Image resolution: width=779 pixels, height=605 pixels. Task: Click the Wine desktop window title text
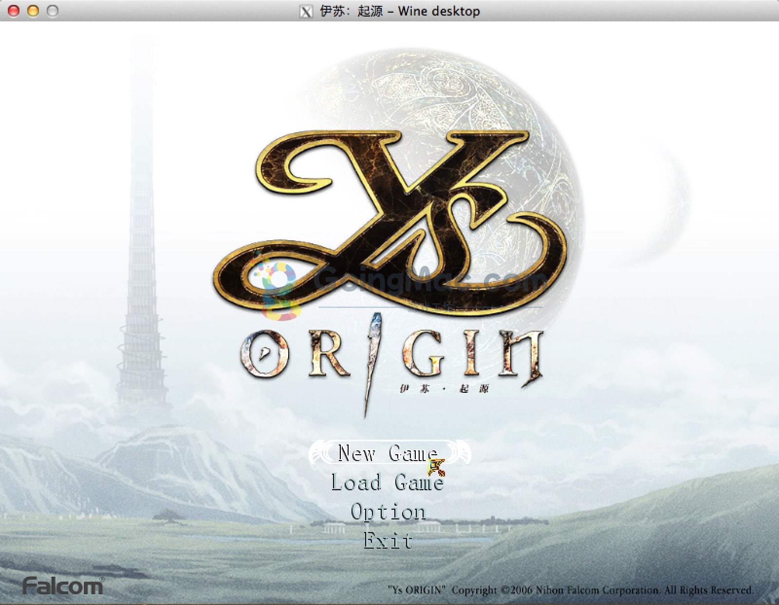(400, 11)
